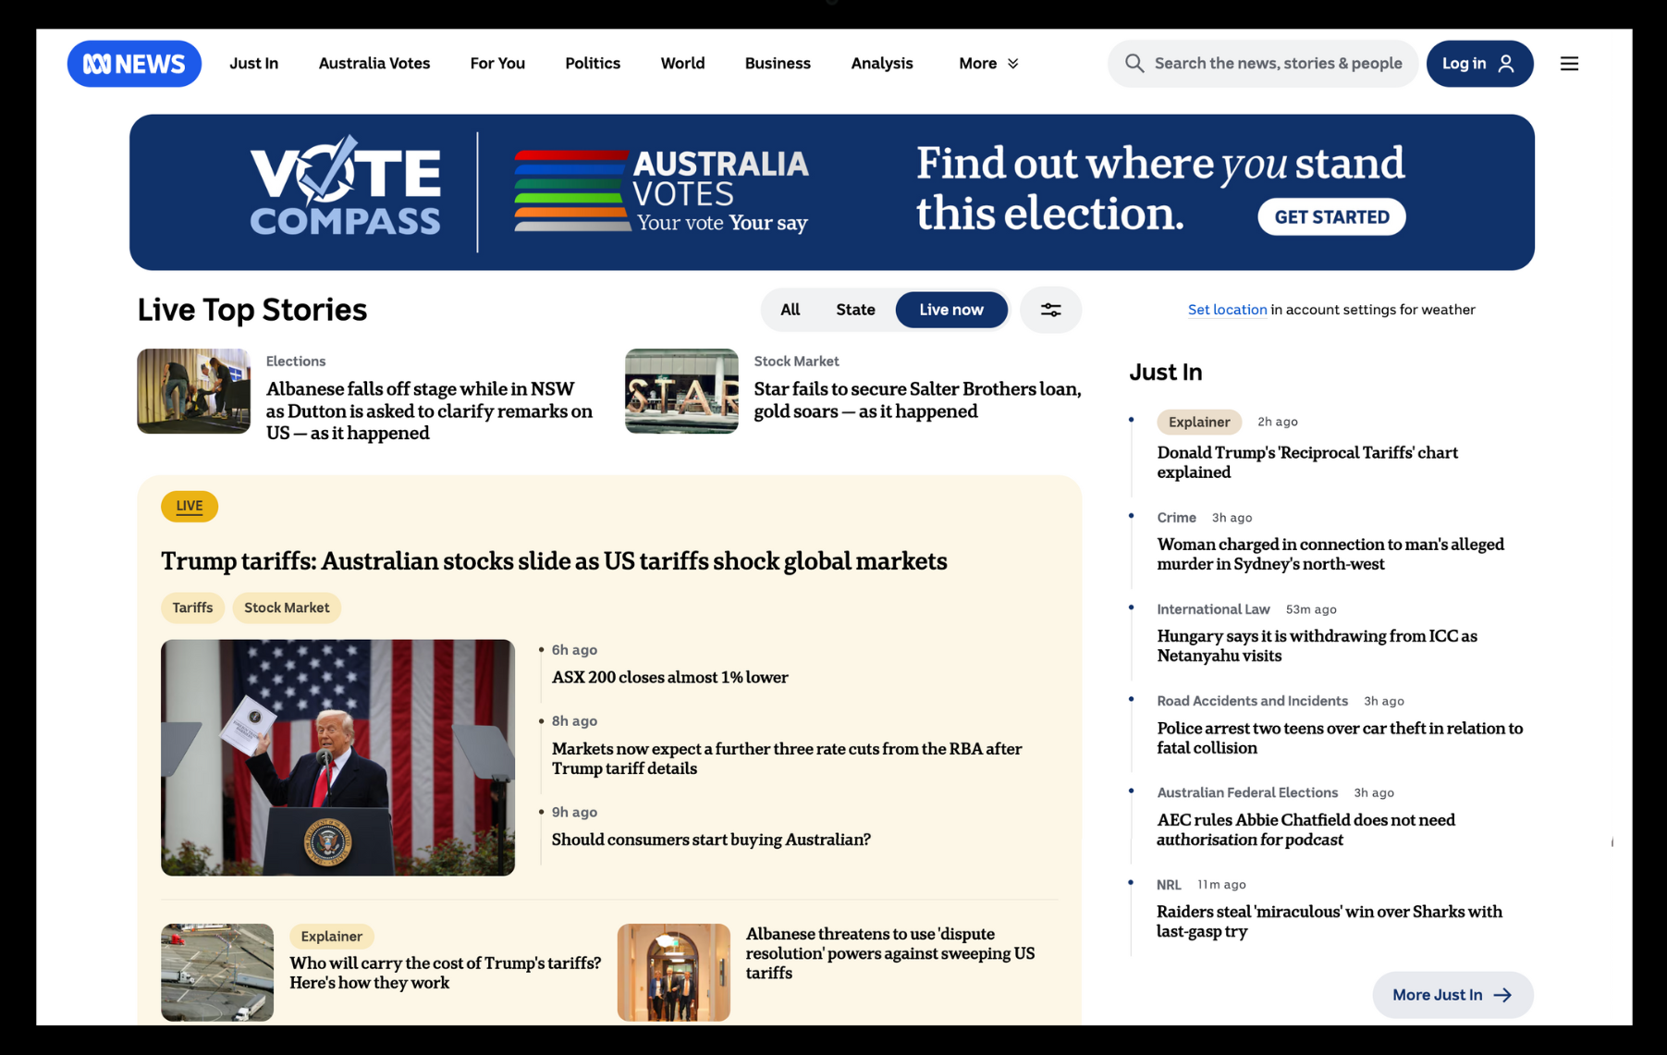Open Reciprocal Tariffs chart explained story
Screen dimensions: 1667x1055
tap(1307, 462)
